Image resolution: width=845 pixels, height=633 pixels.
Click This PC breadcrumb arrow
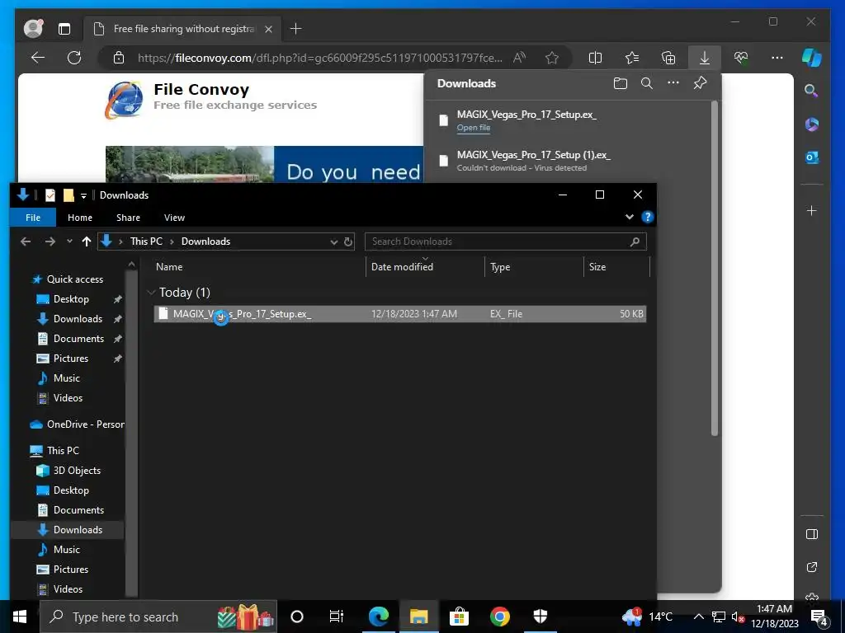pos(172,241)
